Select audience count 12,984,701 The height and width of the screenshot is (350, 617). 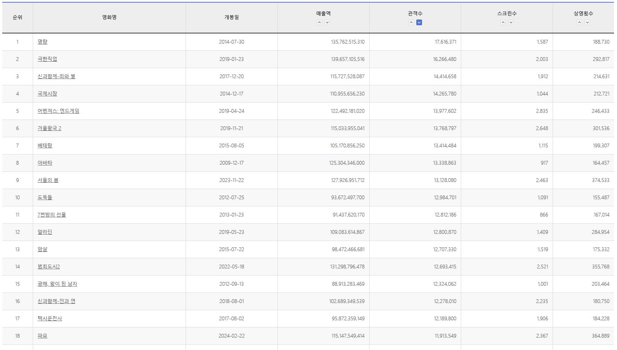click(445, 197)
